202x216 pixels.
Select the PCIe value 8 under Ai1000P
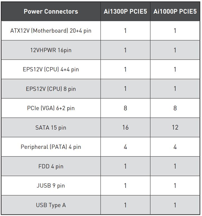click(175, 108)
